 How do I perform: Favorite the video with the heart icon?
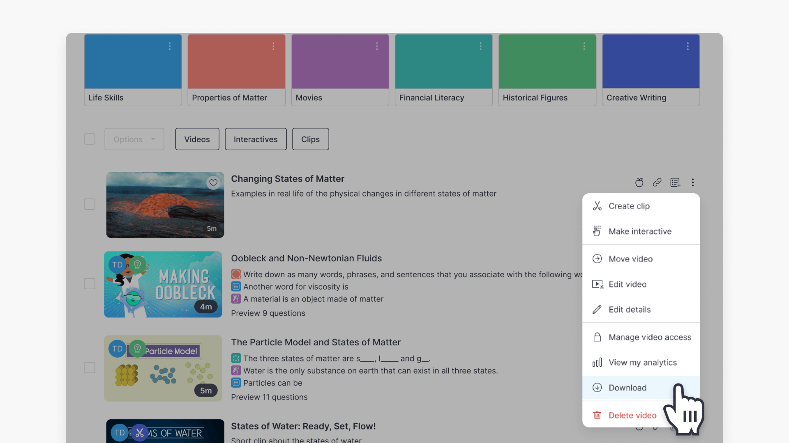point(213,183)
